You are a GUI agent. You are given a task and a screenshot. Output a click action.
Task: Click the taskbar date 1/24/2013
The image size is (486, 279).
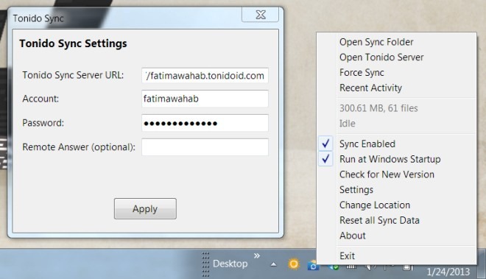pos(448,272)
